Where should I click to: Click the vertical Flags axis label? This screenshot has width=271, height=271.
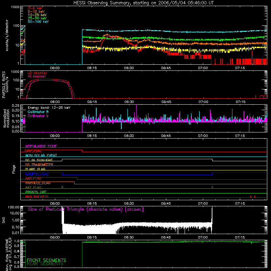[x=14, y=169]
